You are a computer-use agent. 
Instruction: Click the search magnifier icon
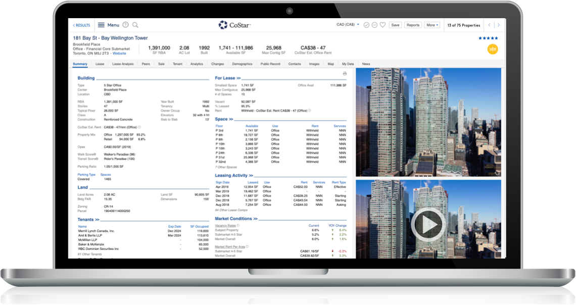click(x=135, y=25)
